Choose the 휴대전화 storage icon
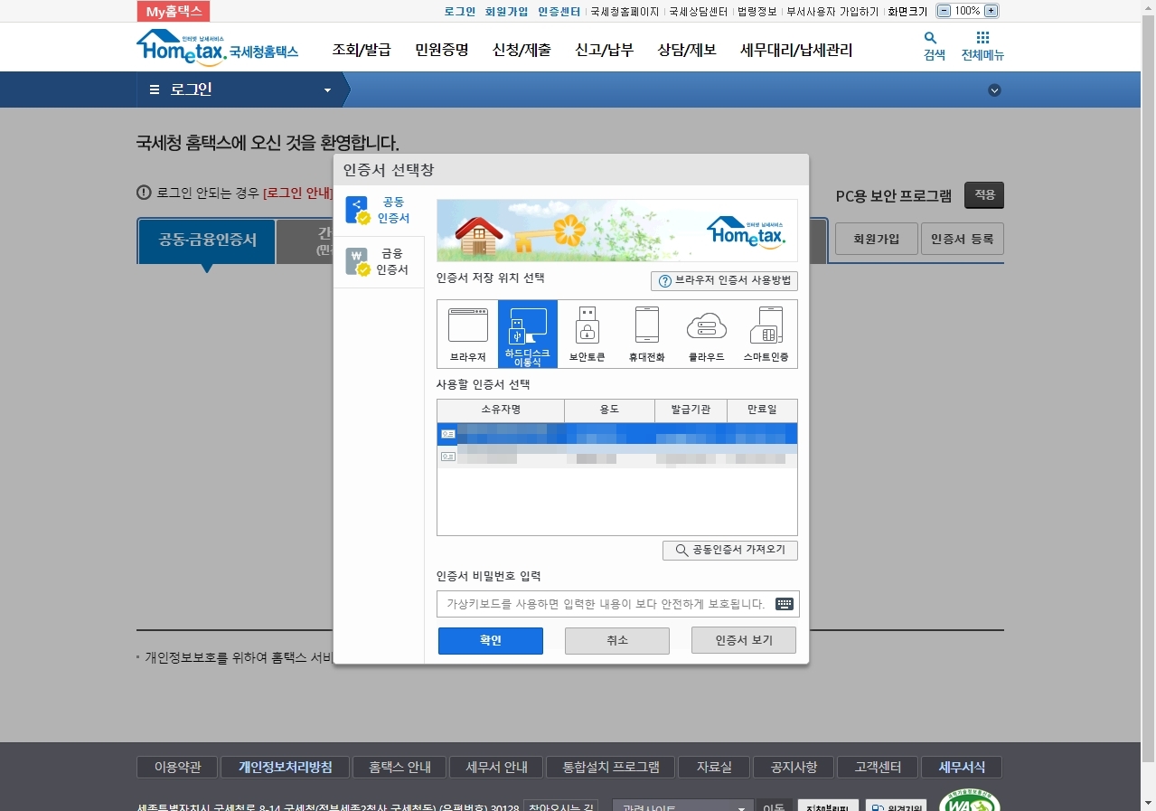 coord(647,334)
